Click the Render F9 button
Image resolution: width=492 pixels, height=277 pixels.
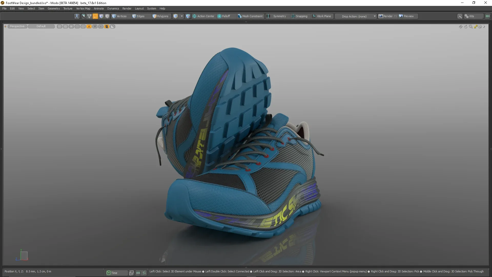point(388,16)
